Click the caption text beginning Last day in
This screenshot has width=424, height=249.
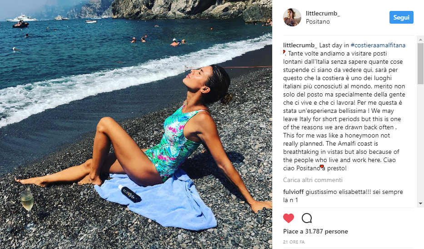[344, 107]
